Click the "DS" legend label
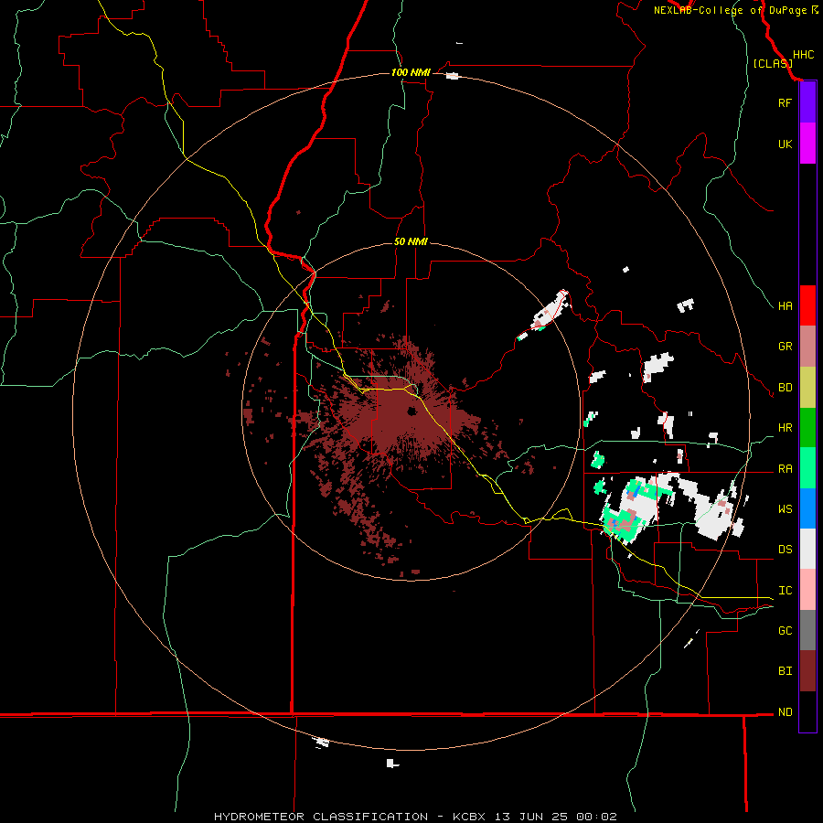Screen dimensions: 823x823 (785, 550)
